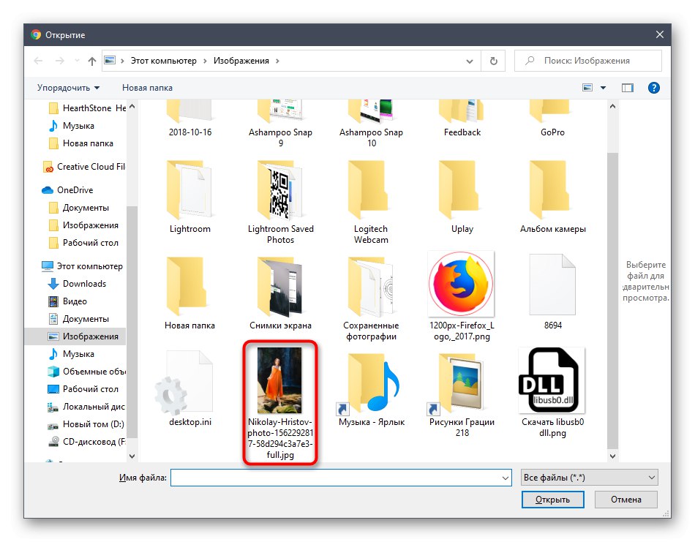The height and width of the screenshot is (542, 695).
Task: Open the recent locations dropdown arrow
Action: pos(77,61)
